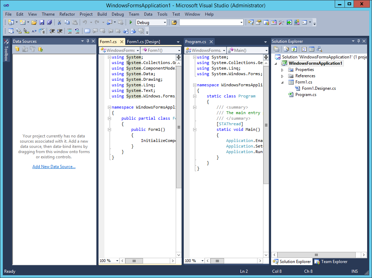
Task: Toggle INS insert mode in status bar
Action: pos(354,271)
